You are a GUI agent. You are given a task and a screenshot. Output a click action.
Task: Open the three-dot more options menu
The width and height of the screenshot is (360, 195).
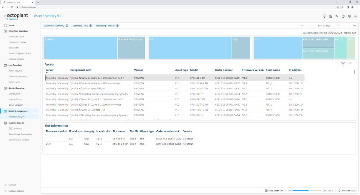pyautogui.click(x=355, y=26)
